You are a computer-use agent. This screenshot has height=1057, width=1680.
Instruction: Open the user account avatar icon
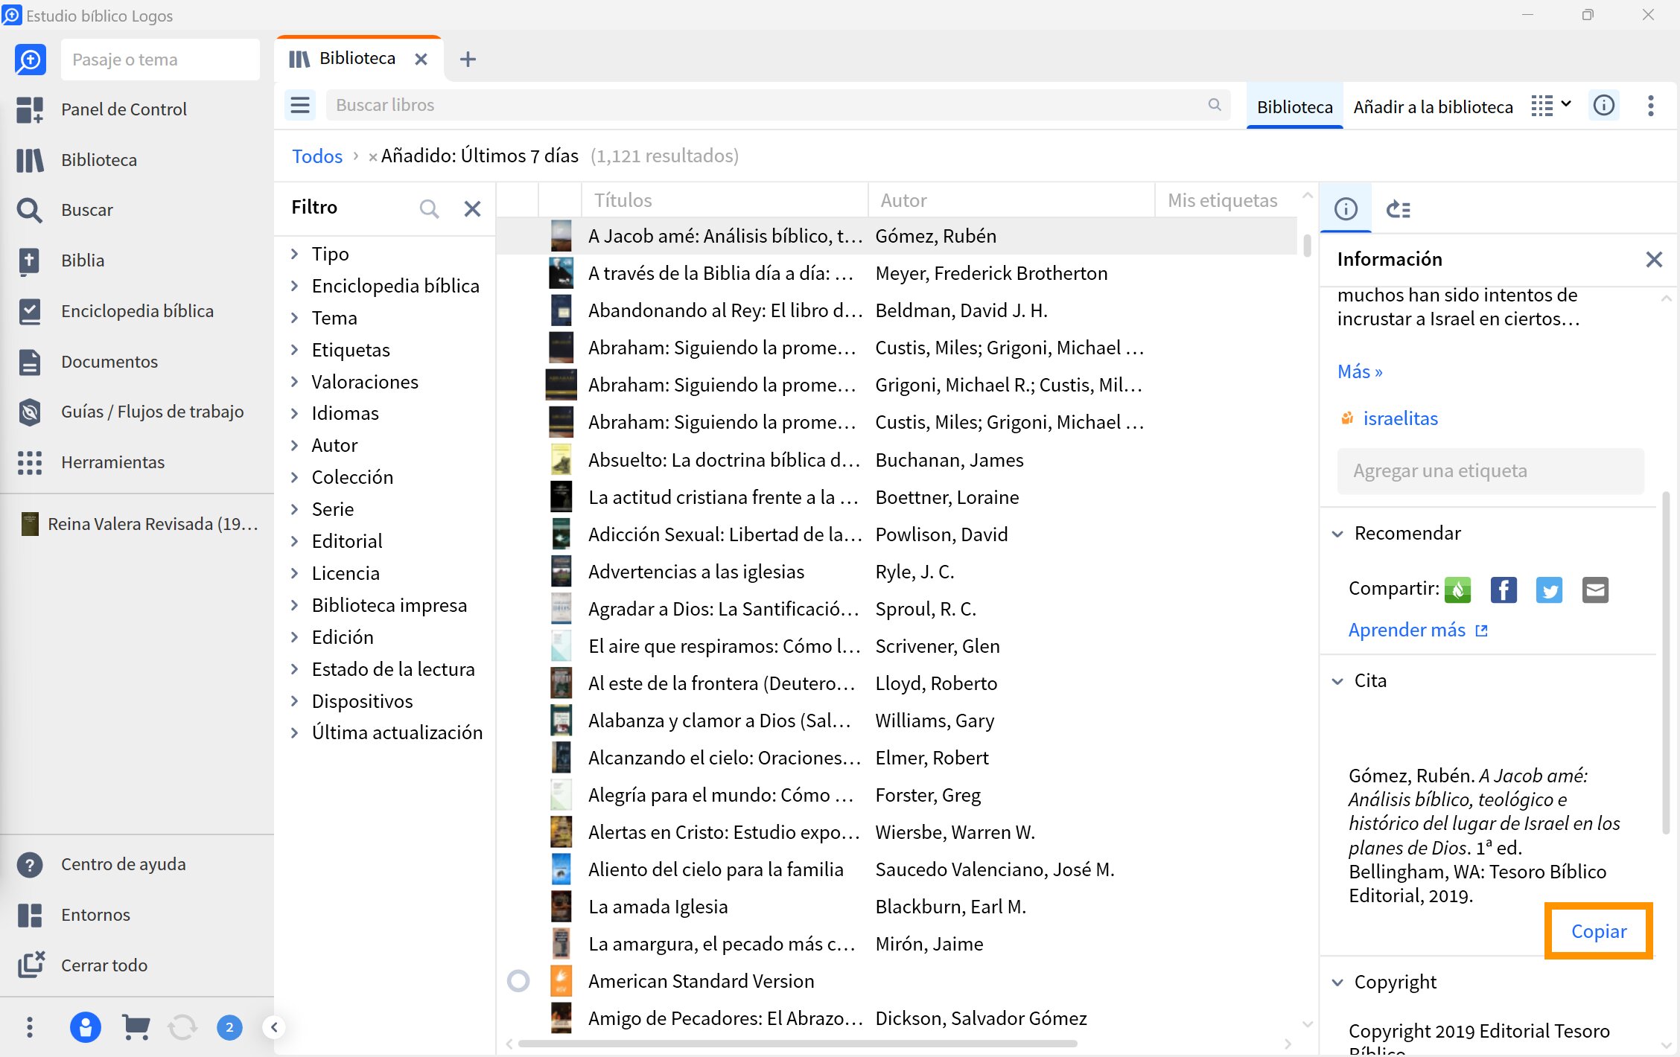(86, 1028)
